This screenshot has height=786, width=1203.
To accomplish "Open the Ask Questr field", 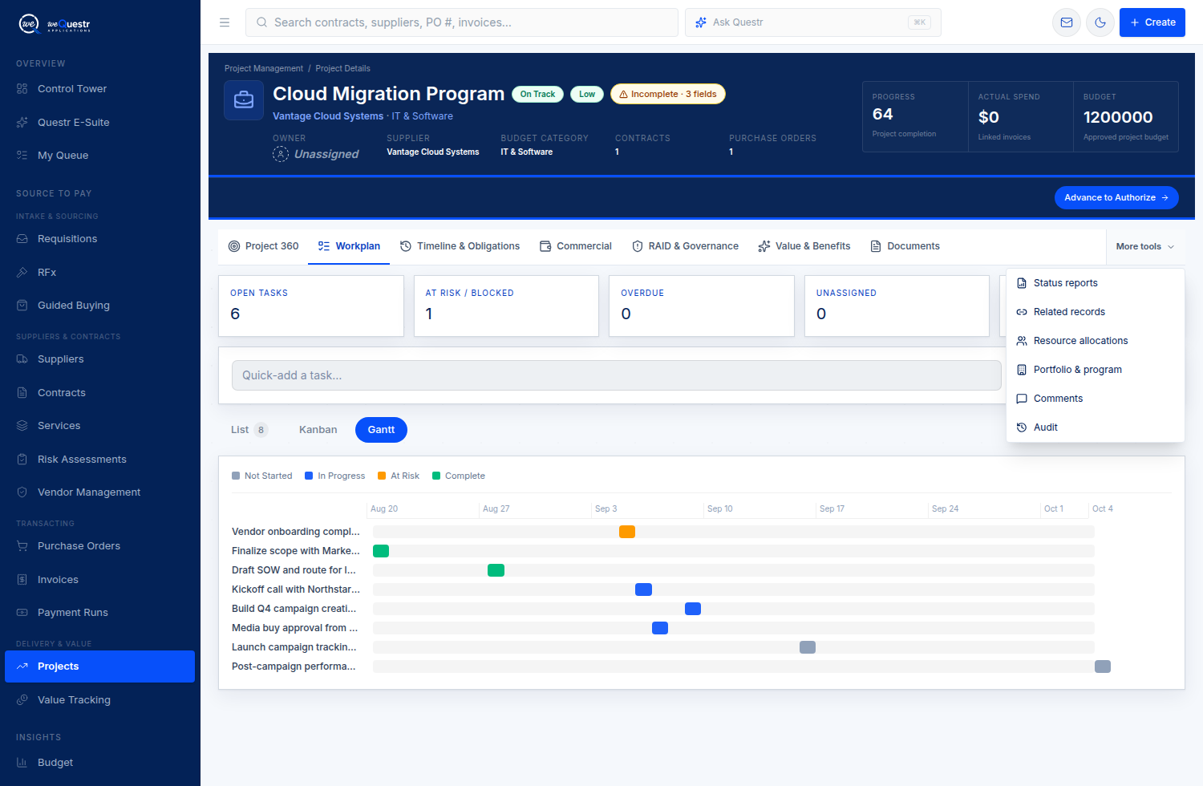I will click(x=813, y=22).
